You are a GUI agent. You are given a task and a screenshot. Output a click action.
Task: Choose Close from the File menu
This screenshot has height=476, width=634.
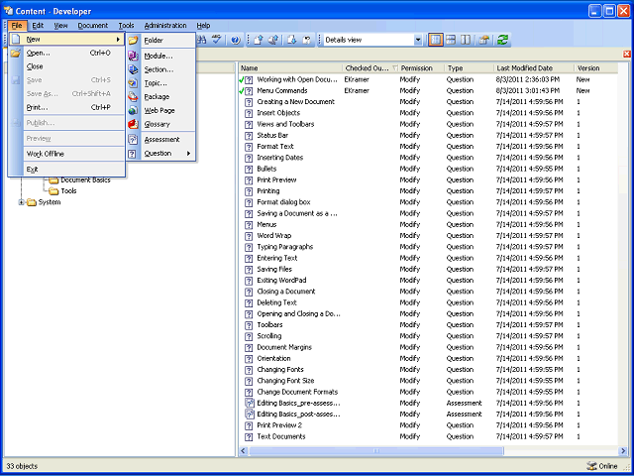(x=67, y=66)
